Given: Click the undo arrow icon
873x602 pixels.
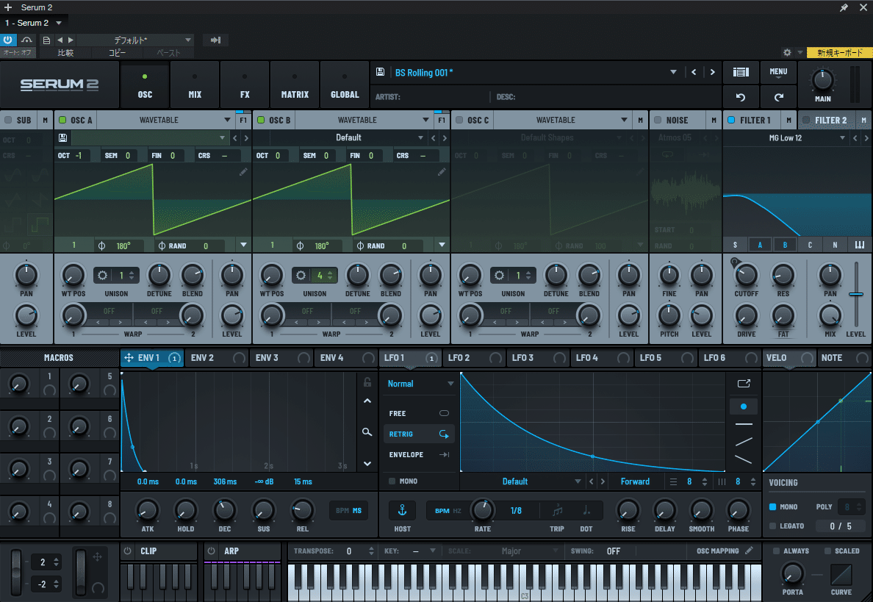Looking at the screenshot, I should pyautogui.click(x=741, y=97).
